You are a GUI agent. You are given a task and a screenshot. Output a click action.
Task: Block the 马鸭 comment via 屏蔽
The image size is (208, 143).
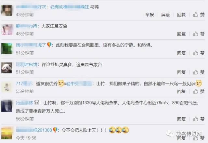pos(165,15)
